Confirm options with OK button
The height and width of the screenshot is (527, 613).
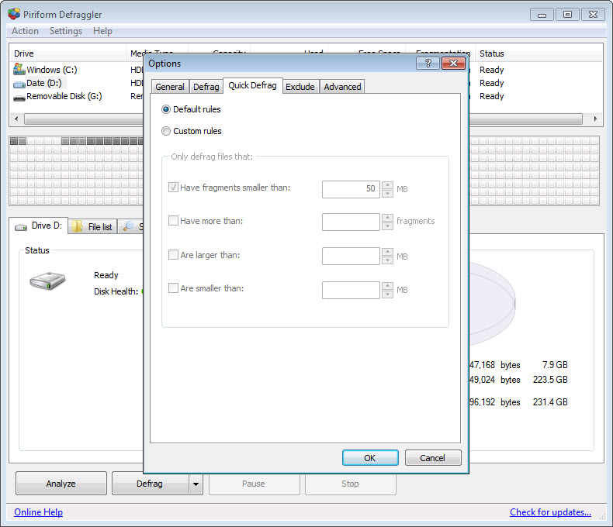tap(370, 458)
